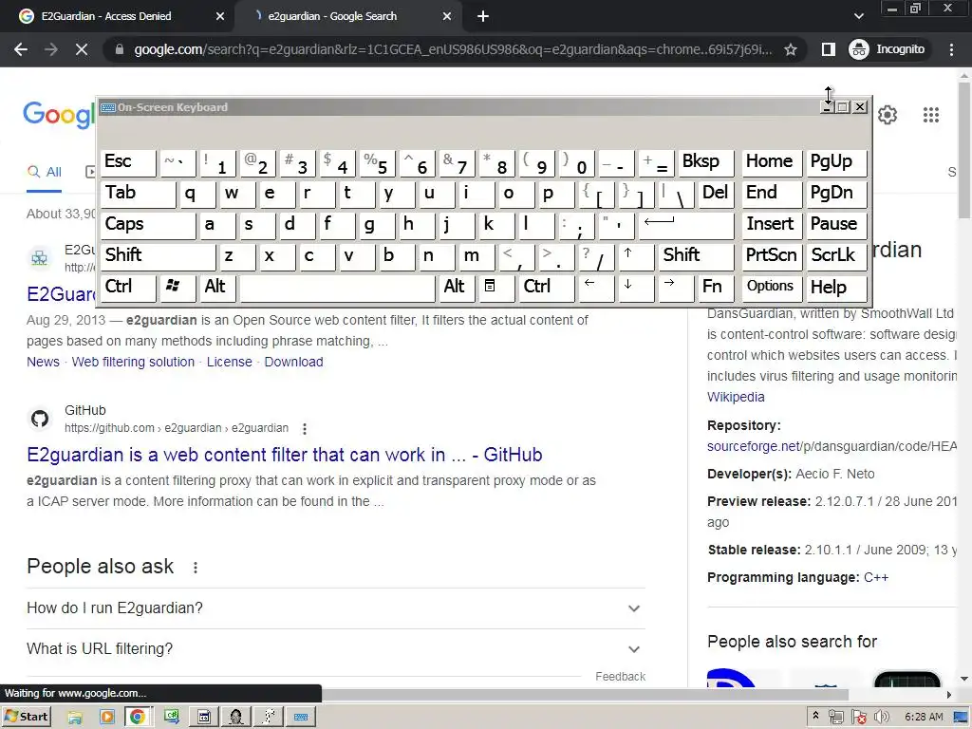Click the vertical page scrollbar thumb
Screen dimensions: 972x729
[x=964, y=150]
